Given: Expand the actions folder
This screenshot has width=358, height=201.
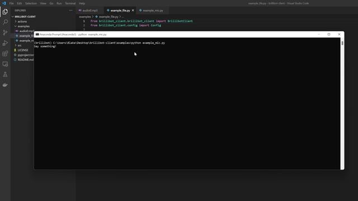Looking at the screenshot, I should [x=22, y=21].
